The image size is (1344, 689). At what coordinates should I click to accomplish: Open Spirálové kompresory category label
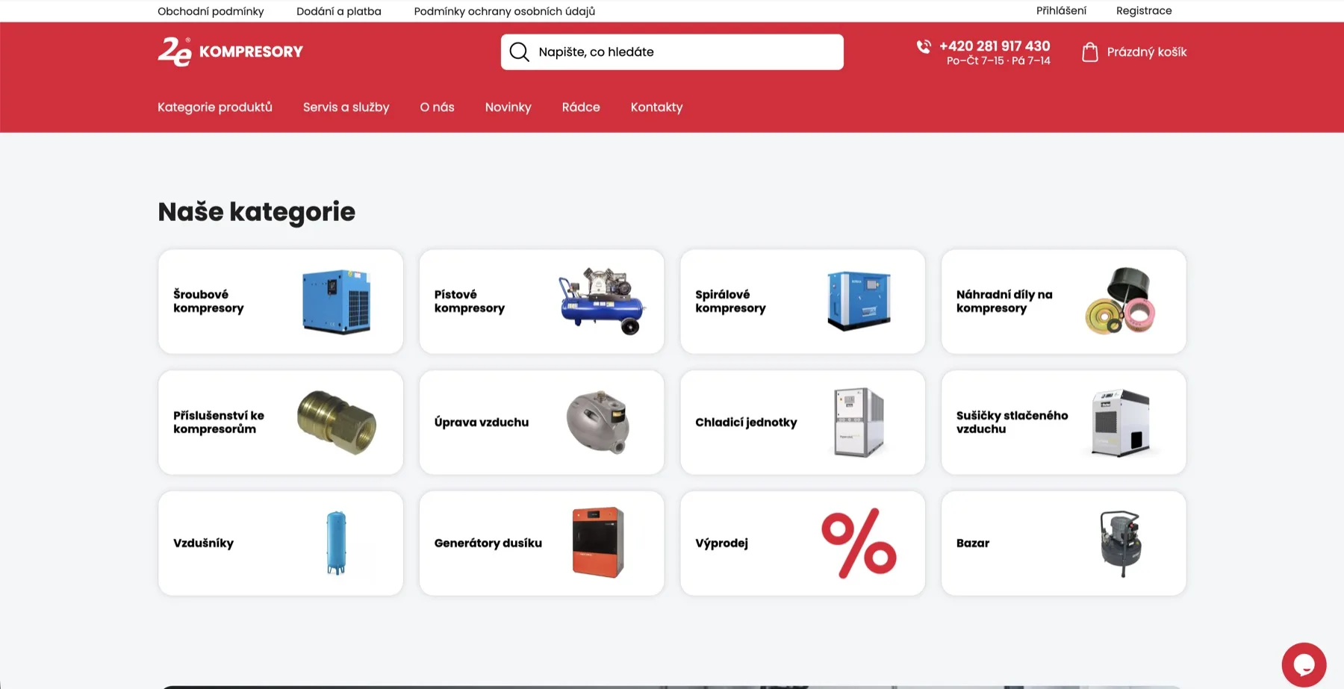coord(730,302)
